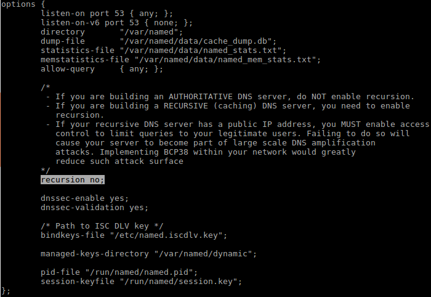This screenshot has width=431, height=297.
Task: Click the 'options {' opening line
Action: point(23,4)
